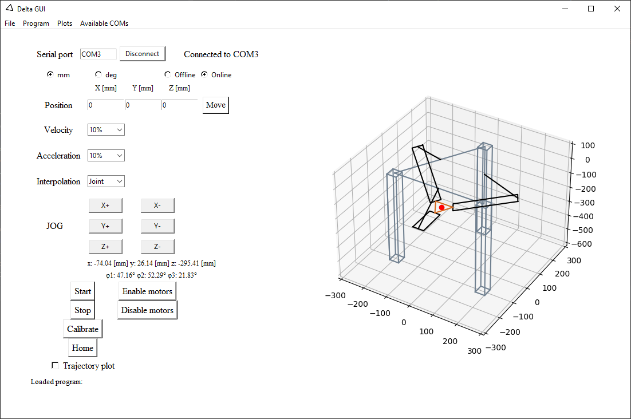
Task: Click the Disable motors button
Action: (x=147, y=310)
